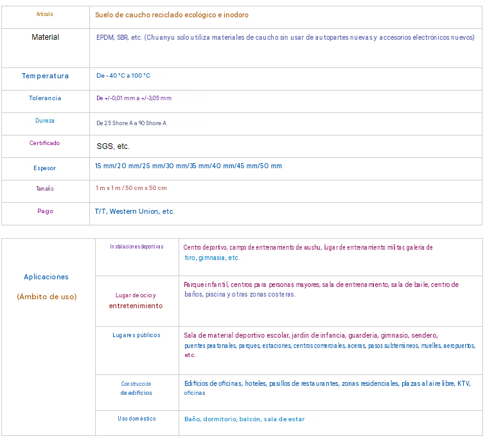Select 'De -40 °C a 100 °C' value
Viewport: 485px width, 445px height.
(123, 76)
